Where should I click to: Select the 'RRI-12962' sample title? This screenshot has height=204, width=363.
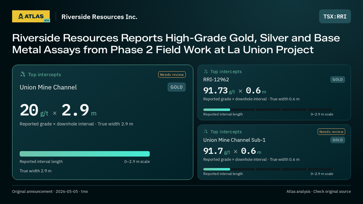tap(216, 79)
